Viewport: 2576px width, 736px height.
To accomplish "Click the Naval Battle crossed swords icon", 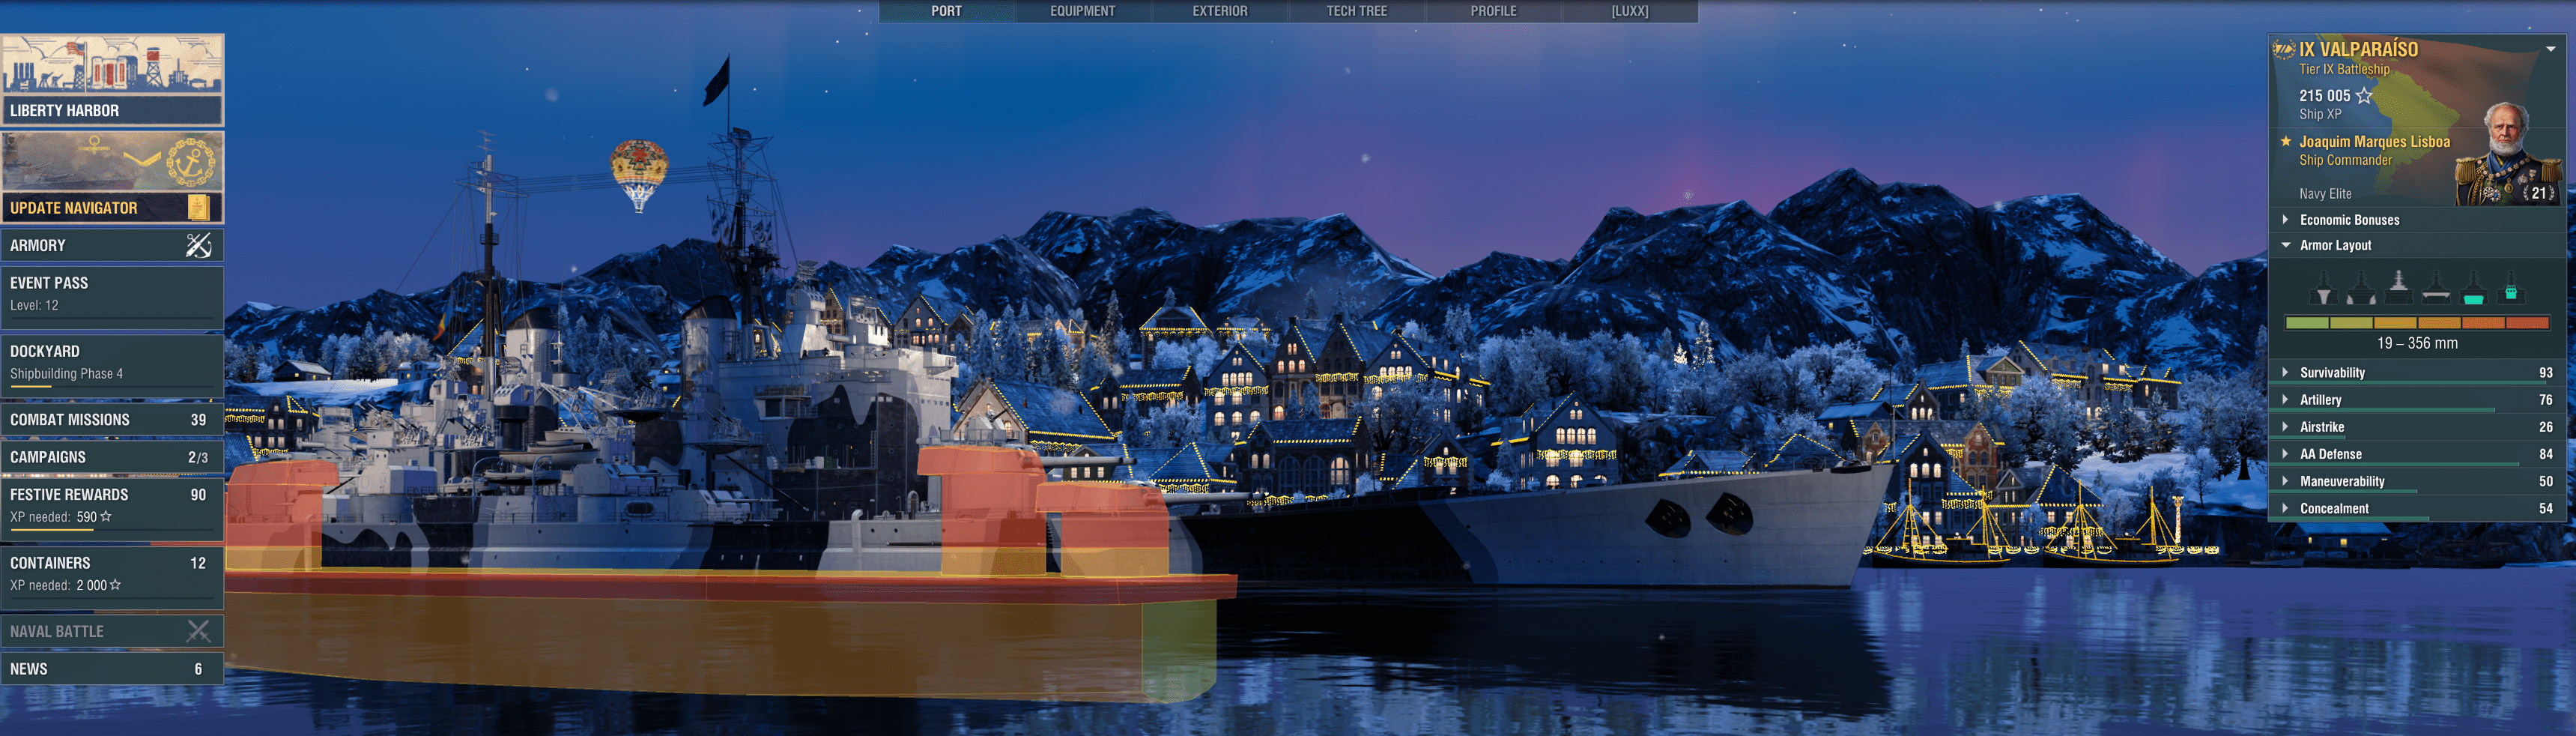I will coord(199,631).
